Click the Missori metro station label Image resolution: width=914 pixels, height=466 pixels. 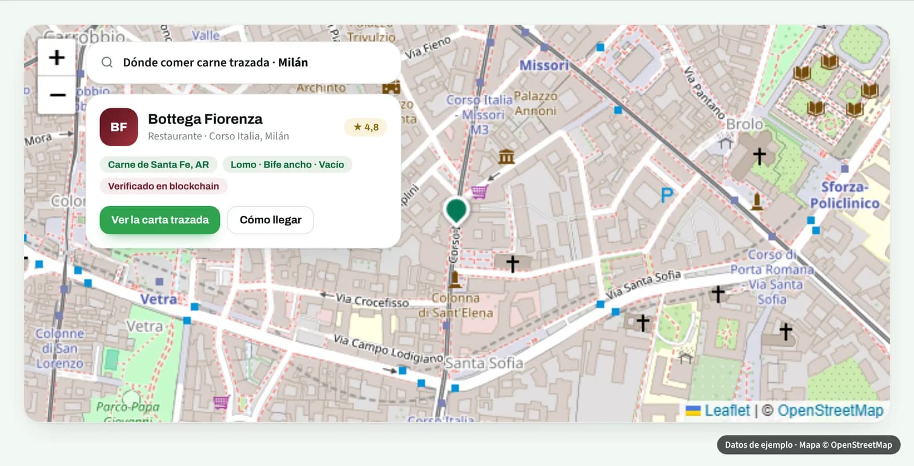544,66
